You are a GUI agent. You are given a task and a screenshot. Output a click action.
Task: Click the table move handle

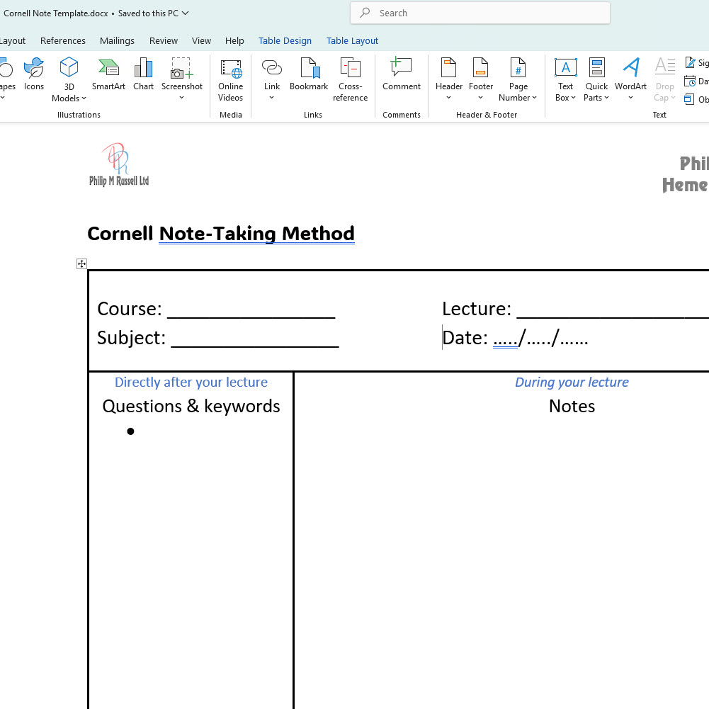[81, 264]
